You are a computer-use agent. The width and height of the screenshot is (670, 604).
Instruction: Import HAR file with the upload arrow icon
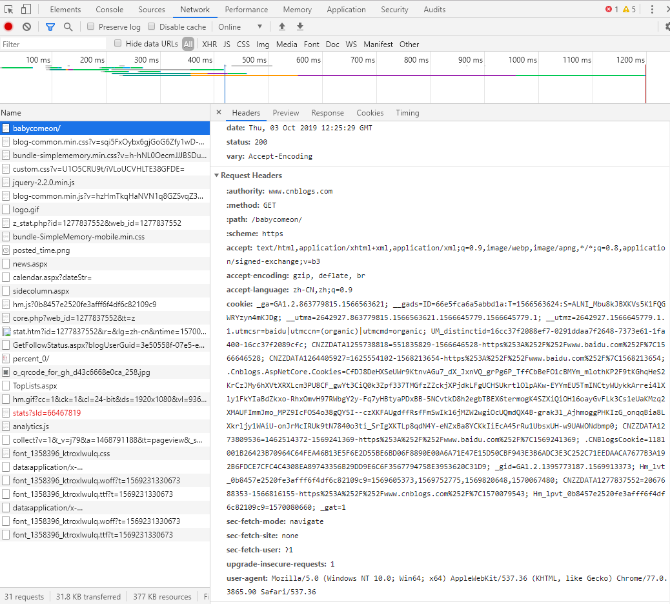click(282, 26)
